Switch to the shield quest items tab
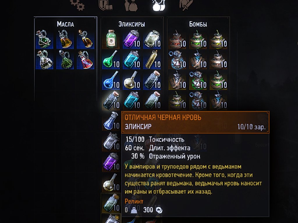The height and width of the screenshot is (223, 298). click(105, 5)
